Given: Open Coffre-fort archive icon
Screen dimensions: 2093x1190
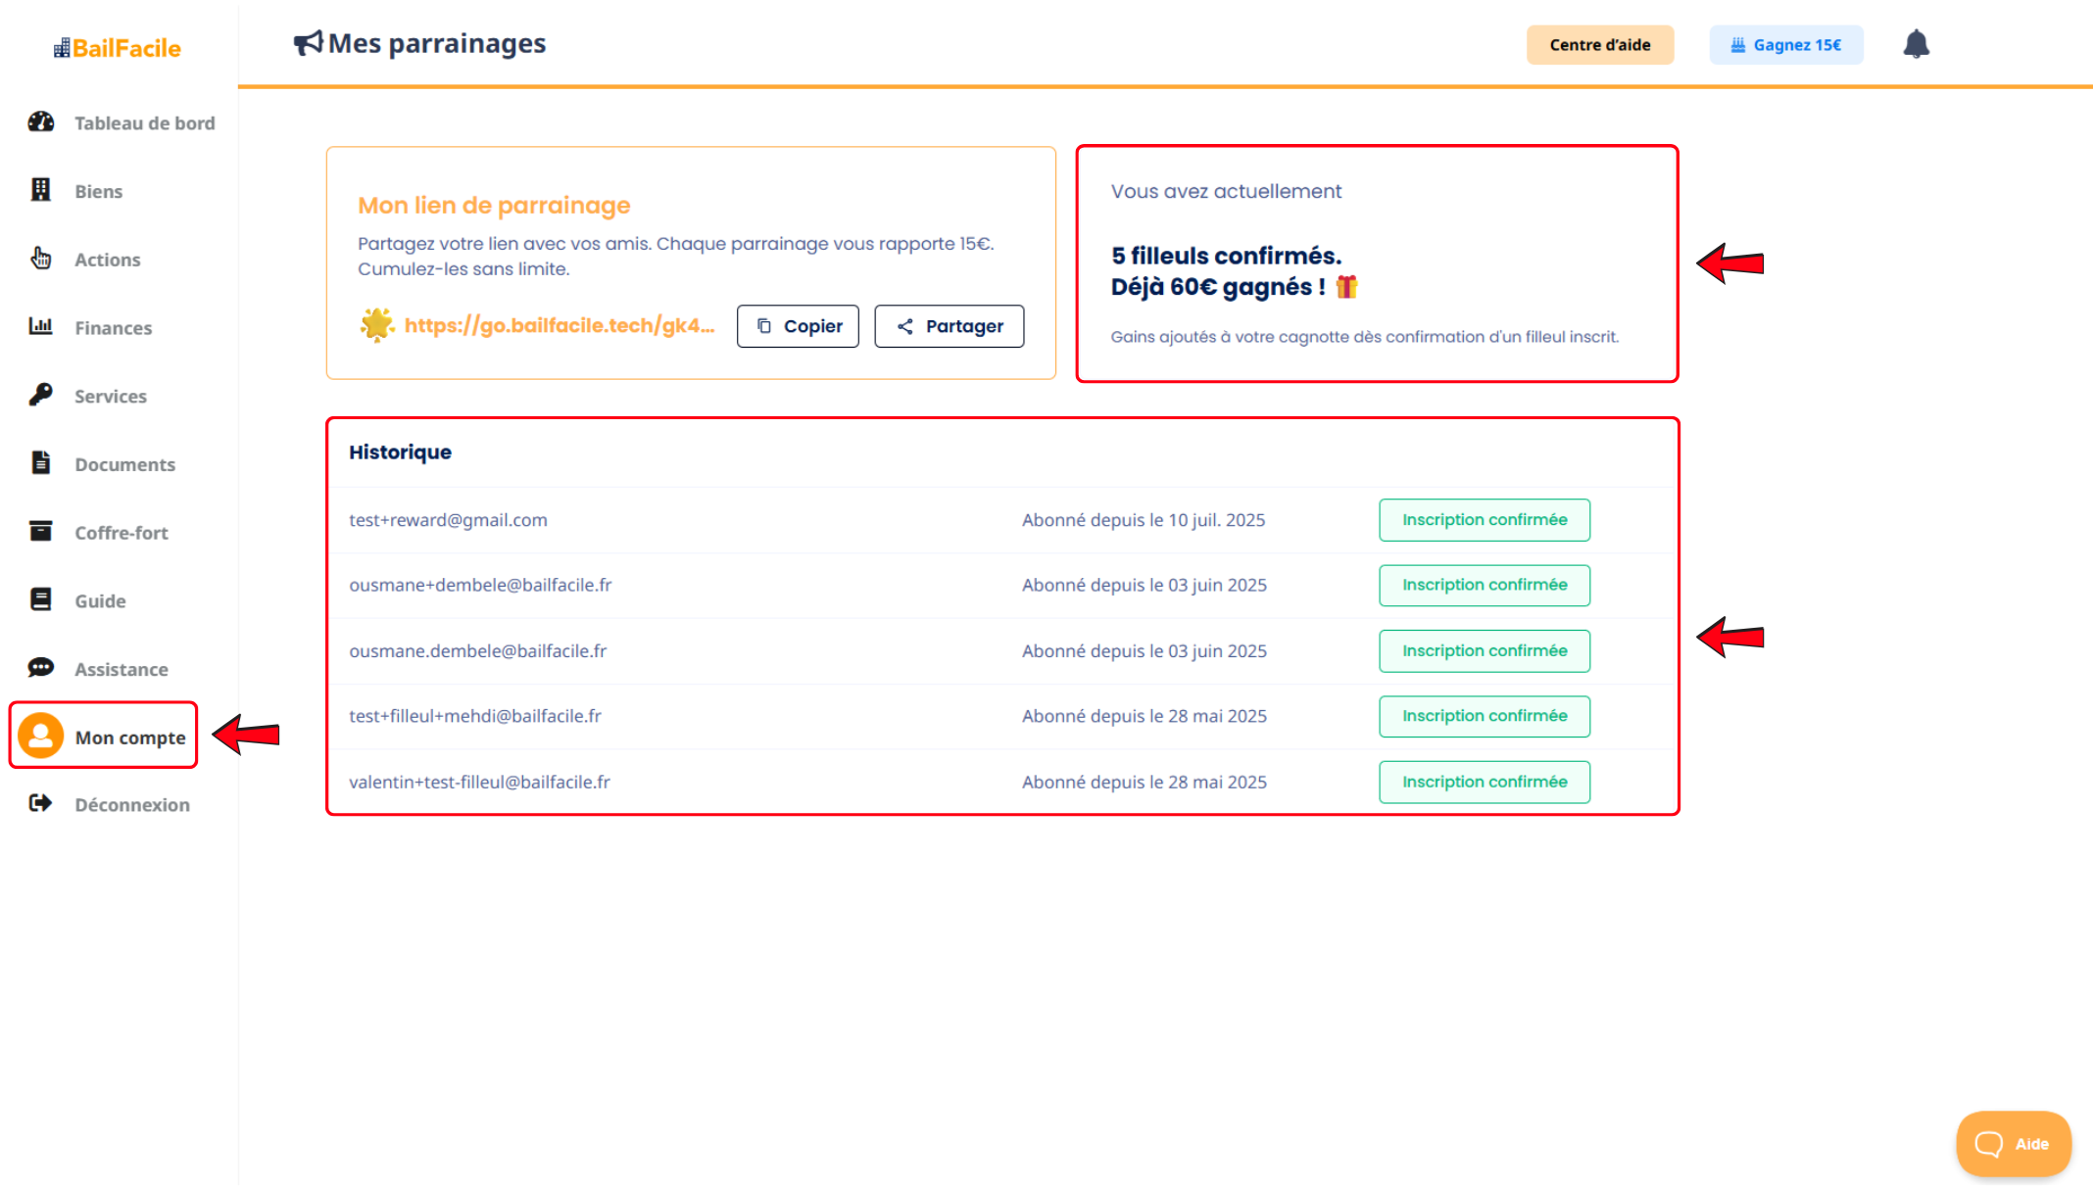Looking at the screenshot, I should 40,531.
